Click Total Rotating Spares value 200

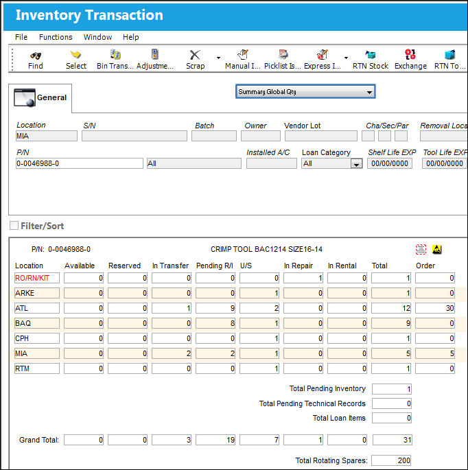click(391, 460)
